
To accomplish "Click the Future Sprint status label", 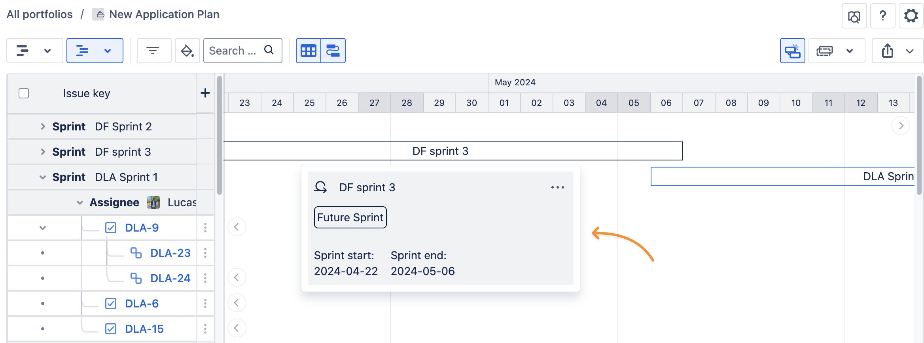I will [350, 217].
